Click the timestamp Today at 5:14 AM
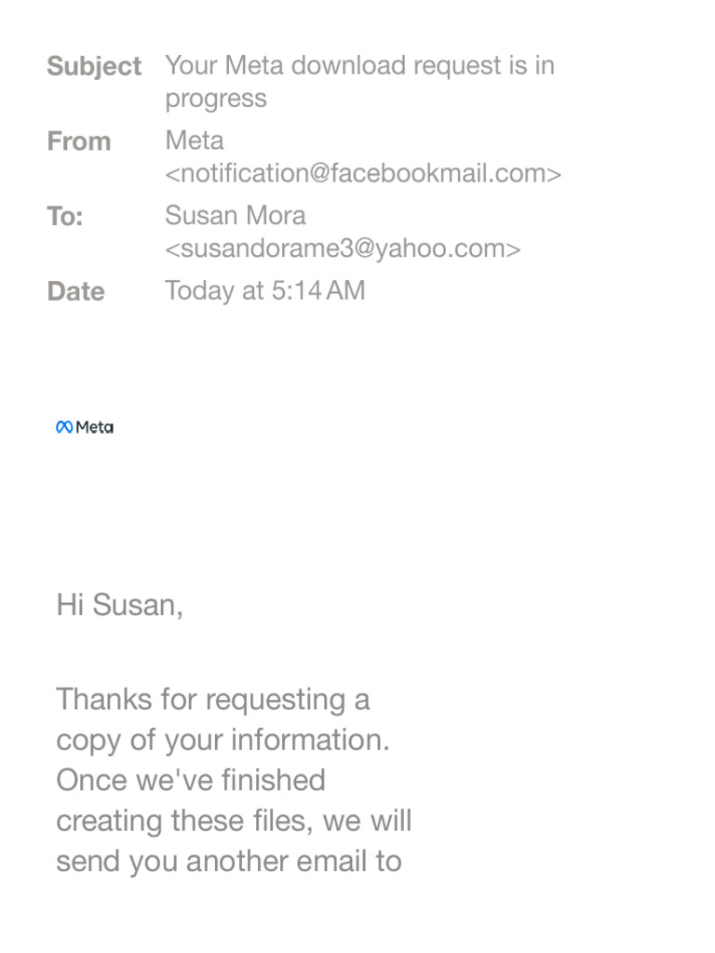715x953 pixels. (x=265, y=291)
